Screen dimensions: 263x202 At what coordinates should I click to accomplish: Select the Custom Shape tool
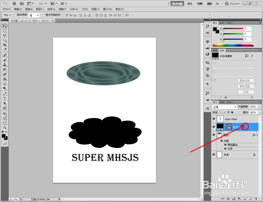tap(5, 108)
